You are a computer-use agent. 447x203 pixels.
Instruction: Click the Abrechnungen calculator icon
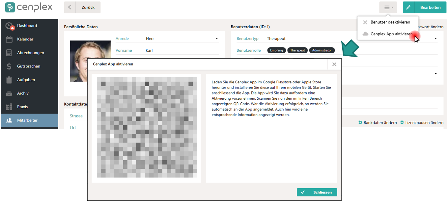coord(9,53)
